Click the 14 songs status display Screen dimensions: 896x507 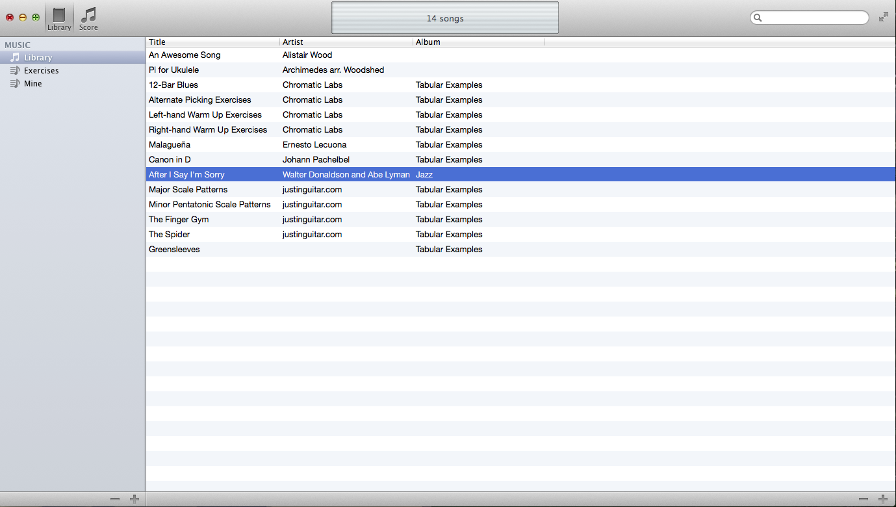click(445, 18)
